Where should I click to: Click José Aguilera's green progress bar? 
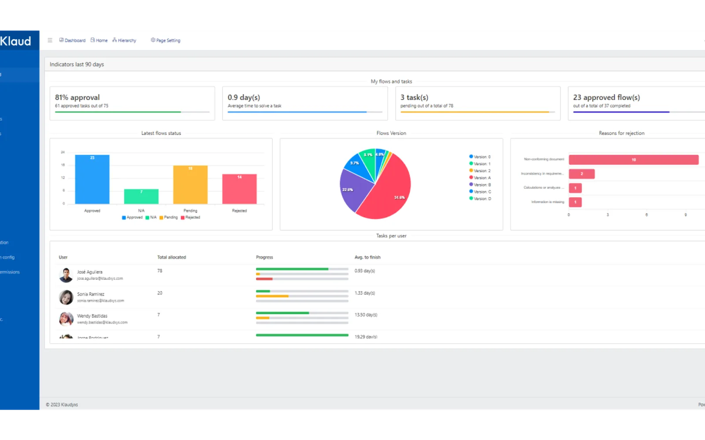pos(292,269)
